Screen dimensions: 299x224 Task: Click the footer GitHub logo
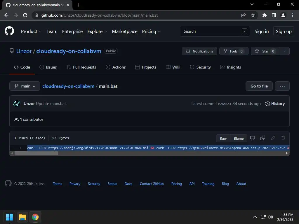(8, 183)
